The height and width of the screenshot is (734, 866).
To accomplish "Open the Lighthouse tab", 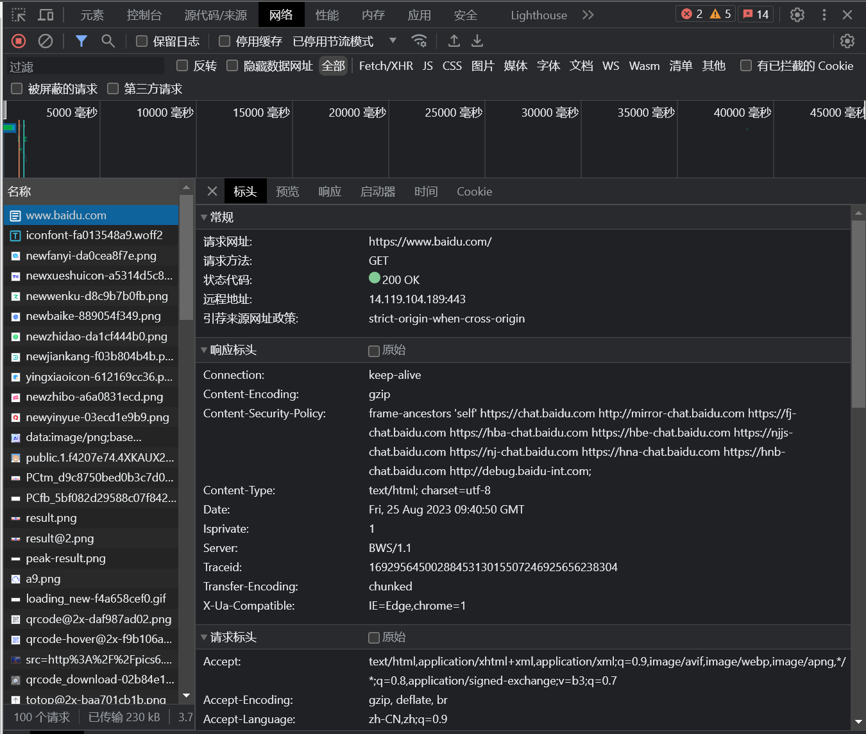I will 539,15.
